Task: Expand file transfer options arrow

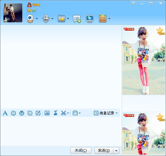Action: [68, 19]
